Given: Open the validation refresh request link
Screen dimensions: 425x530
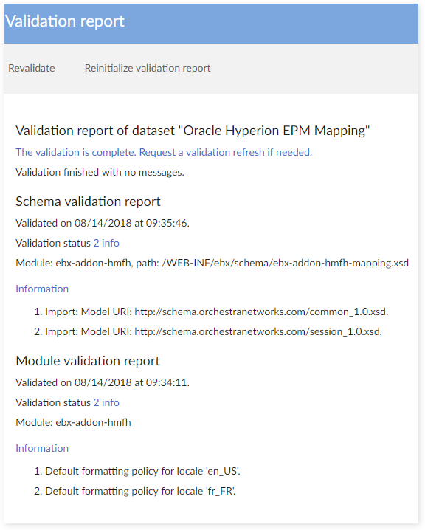Looking at the screenshot, I should (164, 152).
